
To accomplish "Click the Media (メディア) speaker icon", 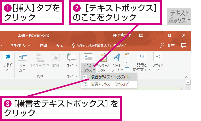I will [x=158, y=56].
